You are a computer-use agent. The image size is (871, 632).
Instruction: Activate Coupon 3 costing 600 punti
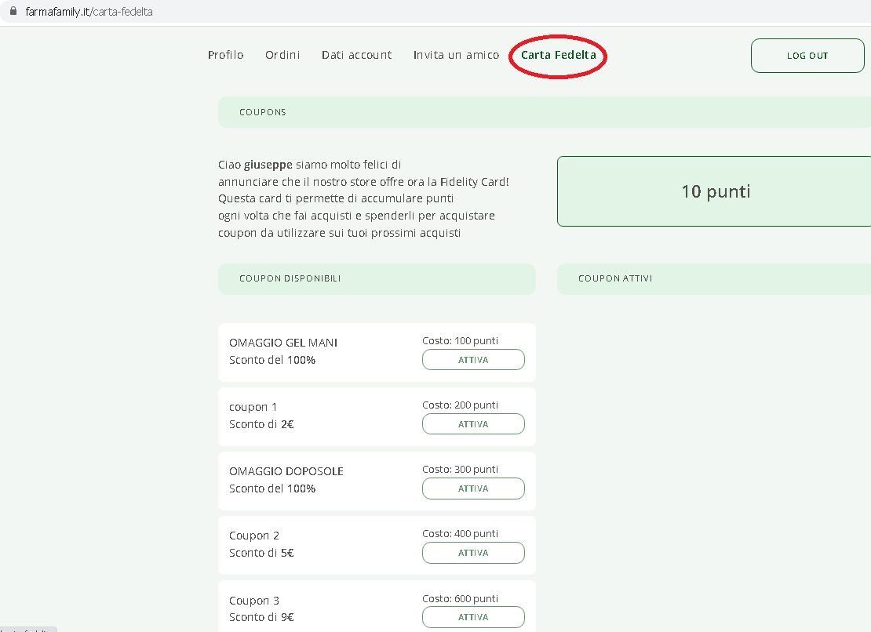pos(473,617)
